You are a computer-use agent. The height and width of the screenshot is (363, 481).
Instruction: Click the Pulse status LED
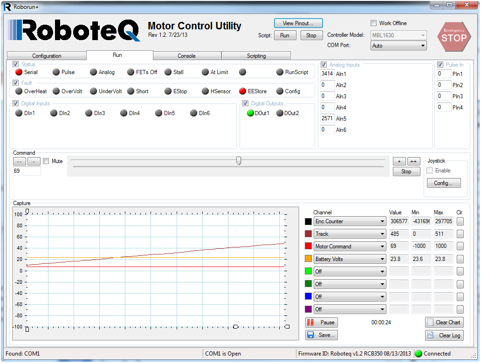[x=56, y=72]
